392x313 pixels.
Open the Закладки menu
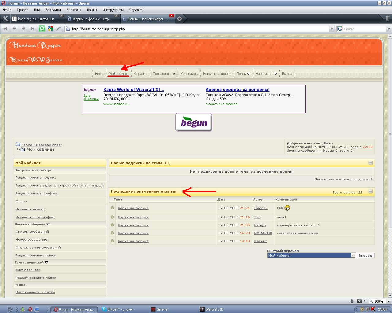[x=53, y=10]
